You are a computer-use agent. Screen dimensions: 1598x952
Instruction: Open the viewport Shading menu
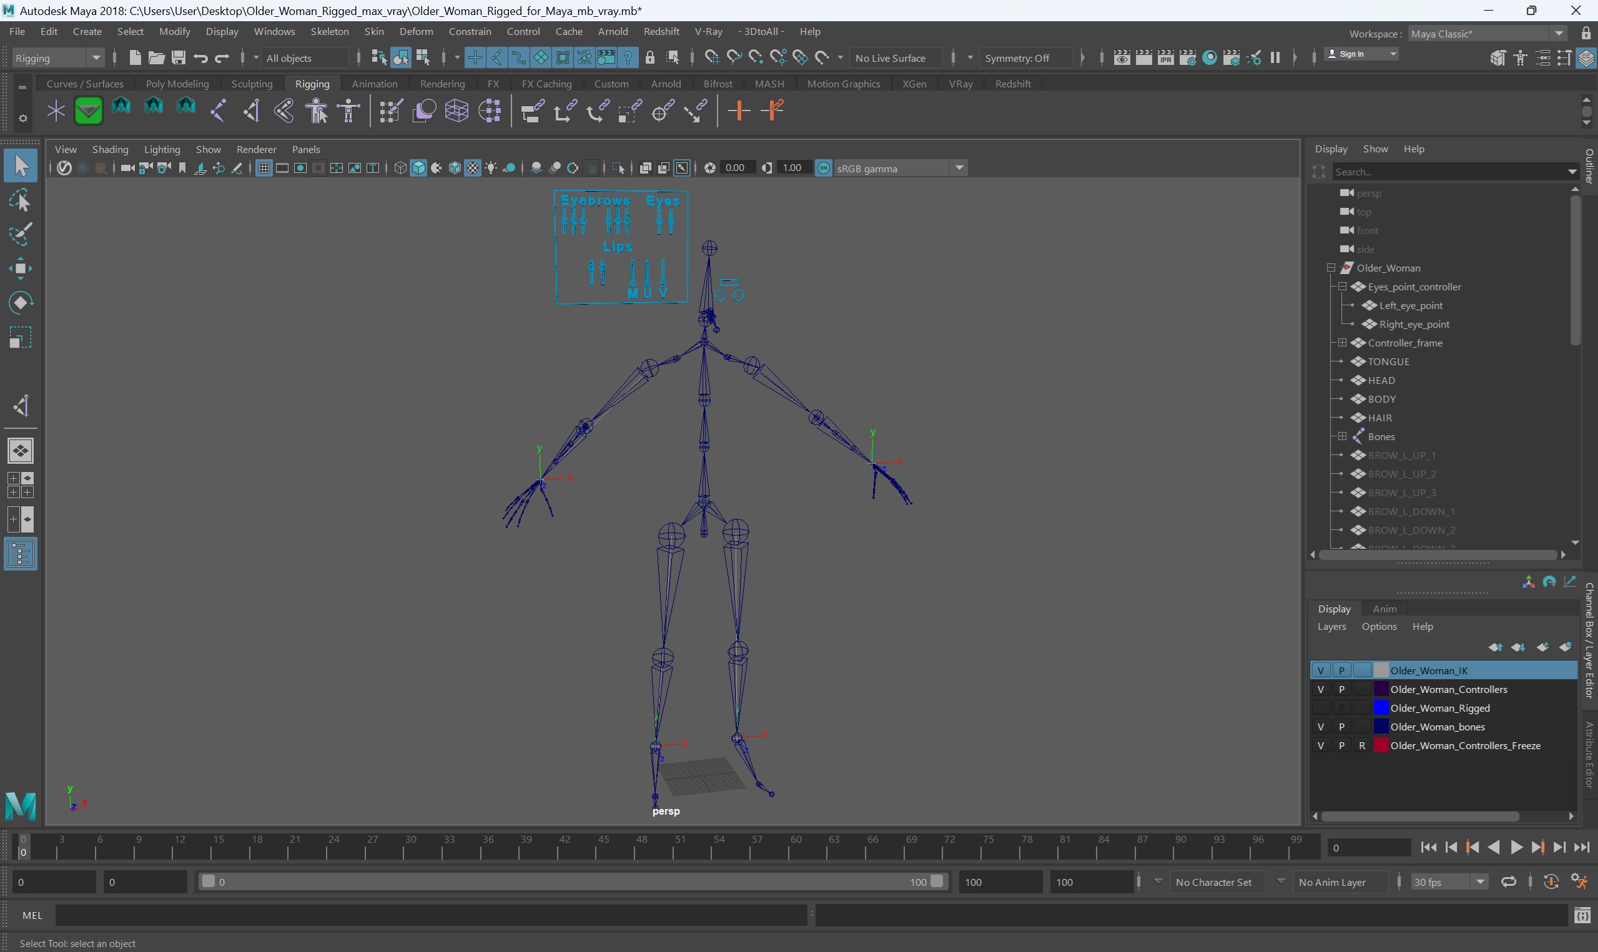click(x=111, y=149)
